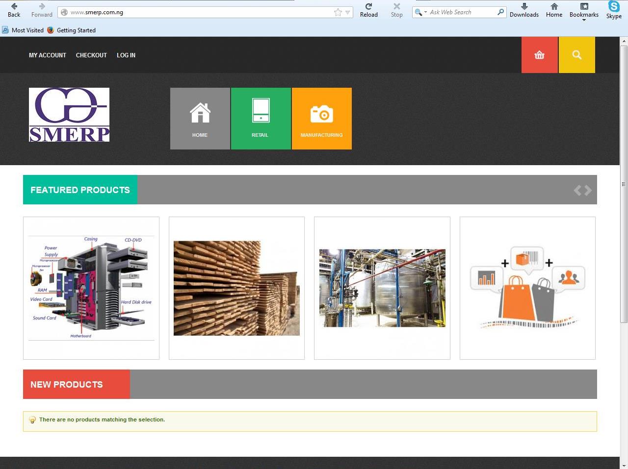This screenshot has height=469, width=628.
Task: Open the Retail category tile
Action: coord(261,119)
